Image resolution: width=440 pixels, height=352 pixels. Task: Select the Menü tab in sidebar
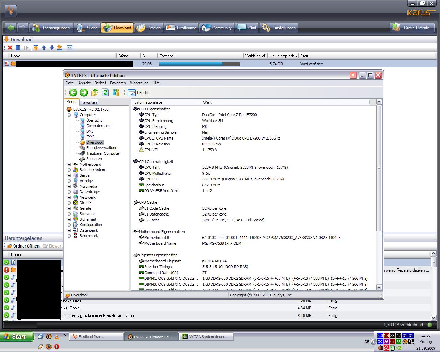coord(71,102)
